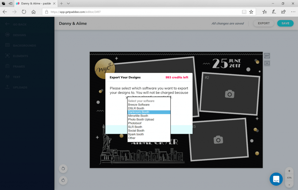The height and width of the screenshot is (190, 298).
Task: Click the add notes pen icon
Action: pyautogui.click(x=274, y=12)
